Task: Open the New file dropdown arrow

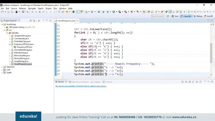Action: point(5,12)
